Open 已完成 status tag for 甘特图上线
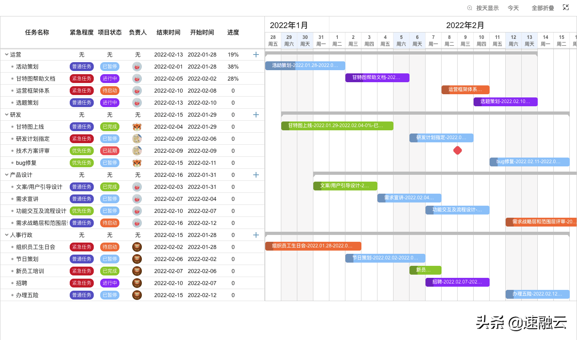This screenshot has width=577, height=340. pos(110,127)
